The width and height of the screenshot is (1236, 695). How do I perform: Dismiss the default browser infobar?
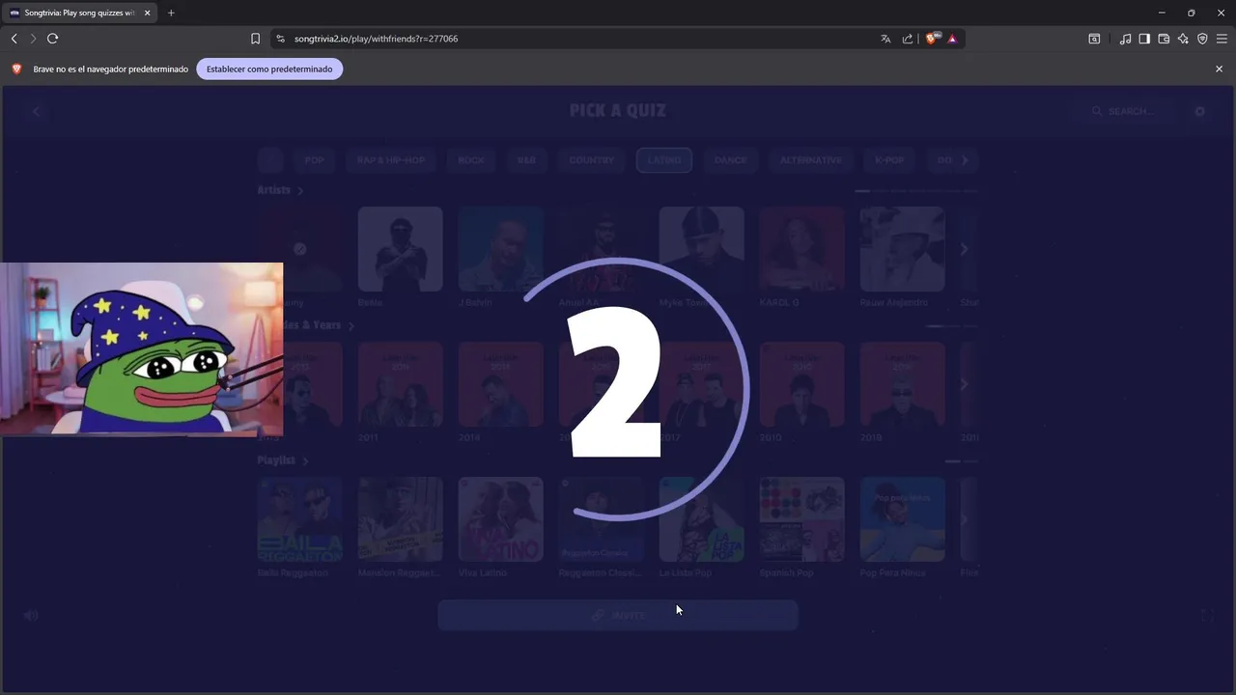[x=1219, y=69]
